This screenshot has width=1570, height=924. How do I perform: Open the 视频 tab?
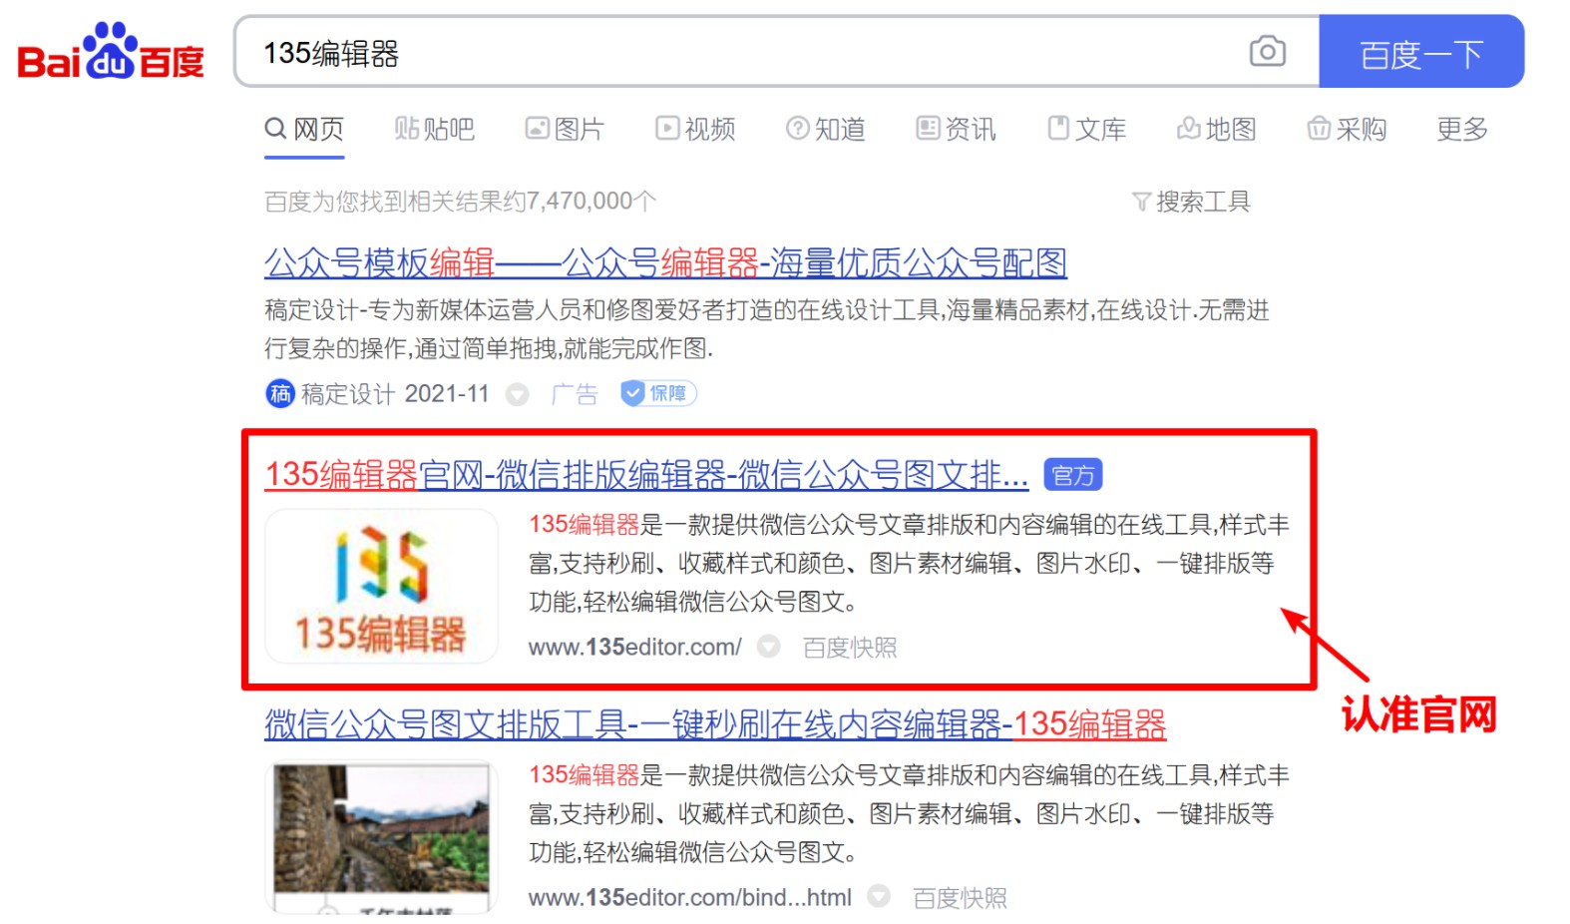tap(695, 130)
